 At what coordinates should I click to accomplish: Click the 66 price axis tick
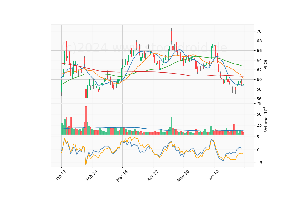[x=259, y=51]
